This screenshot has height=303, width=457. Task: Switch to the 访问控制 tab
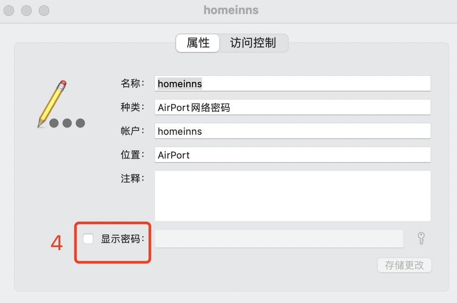253,43
